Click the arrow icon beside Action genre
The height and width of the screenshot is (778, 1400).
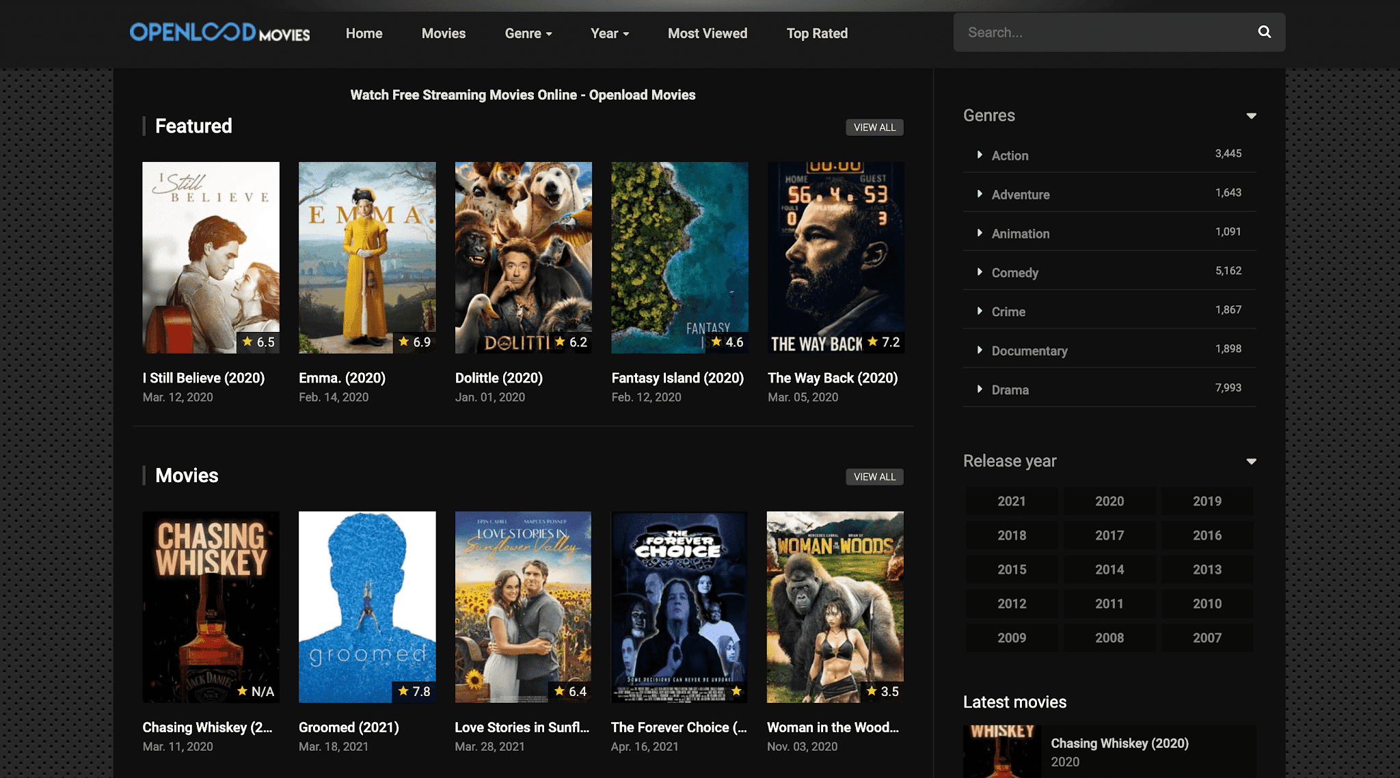pyautogui.click(x=980, y=155)
